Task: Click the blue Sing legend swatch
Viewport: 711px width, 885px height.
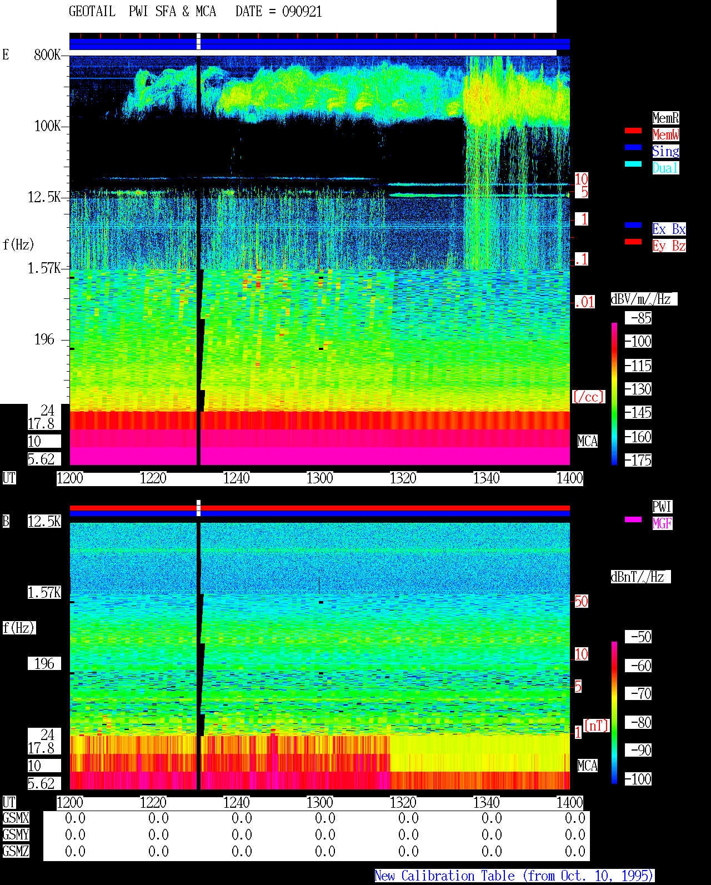Action: pyautogui.click(x=633, y=147)
